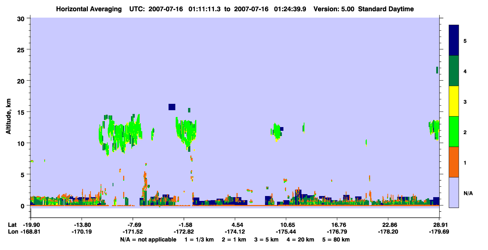Select the bright green level 2 colorbar segment
This screenshot has width=488, height=250.
click(454, 132)
